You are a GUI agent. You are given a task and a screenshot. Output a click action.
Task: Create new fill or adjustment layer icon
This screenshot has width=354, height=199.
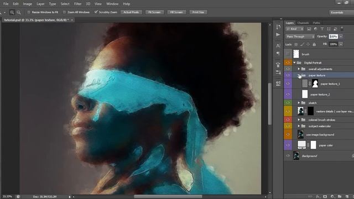(332, 197)
